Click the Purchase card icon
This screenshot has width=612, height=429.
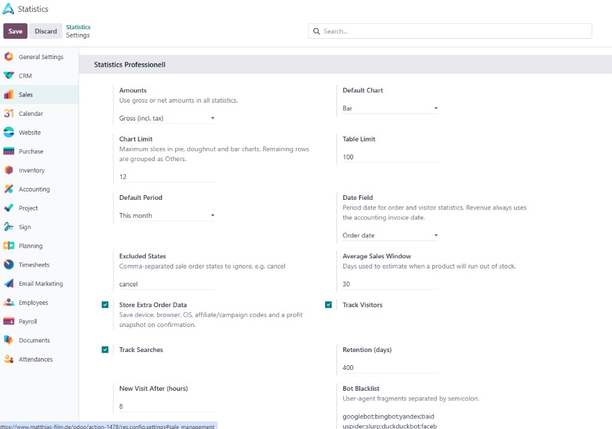click(8, 151)
